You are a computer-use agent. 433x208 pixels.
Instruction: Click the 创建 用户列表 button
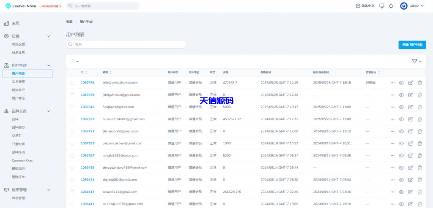(x=412, y=45)
